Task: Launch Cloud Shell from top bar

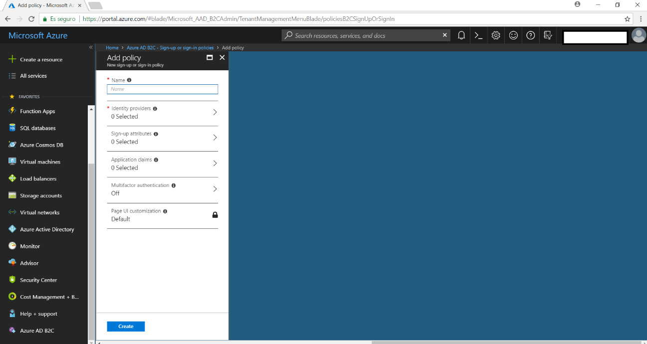Action: coord(478,35)
